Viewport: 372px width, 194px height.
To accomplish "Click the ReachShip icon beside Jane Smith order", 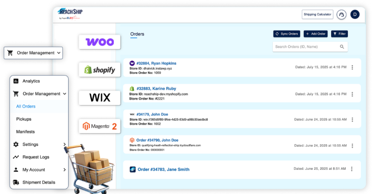I will (133, 169).
